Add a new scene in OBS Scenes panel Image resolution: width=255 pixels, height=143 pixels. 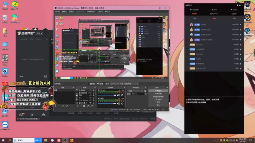(55, 106)
